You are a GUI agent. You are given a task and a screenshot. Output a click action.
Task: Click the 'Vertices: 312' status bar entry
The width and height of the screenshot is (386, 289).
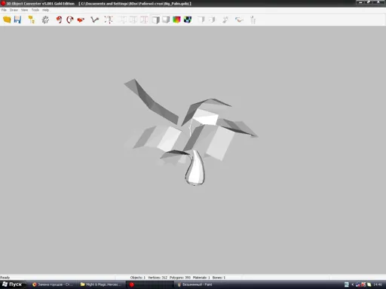tap(158, 278)
